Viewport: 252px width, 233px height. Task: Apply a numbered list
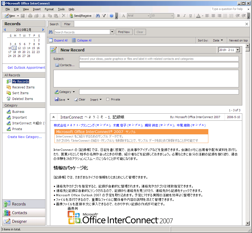pos(231,16)
